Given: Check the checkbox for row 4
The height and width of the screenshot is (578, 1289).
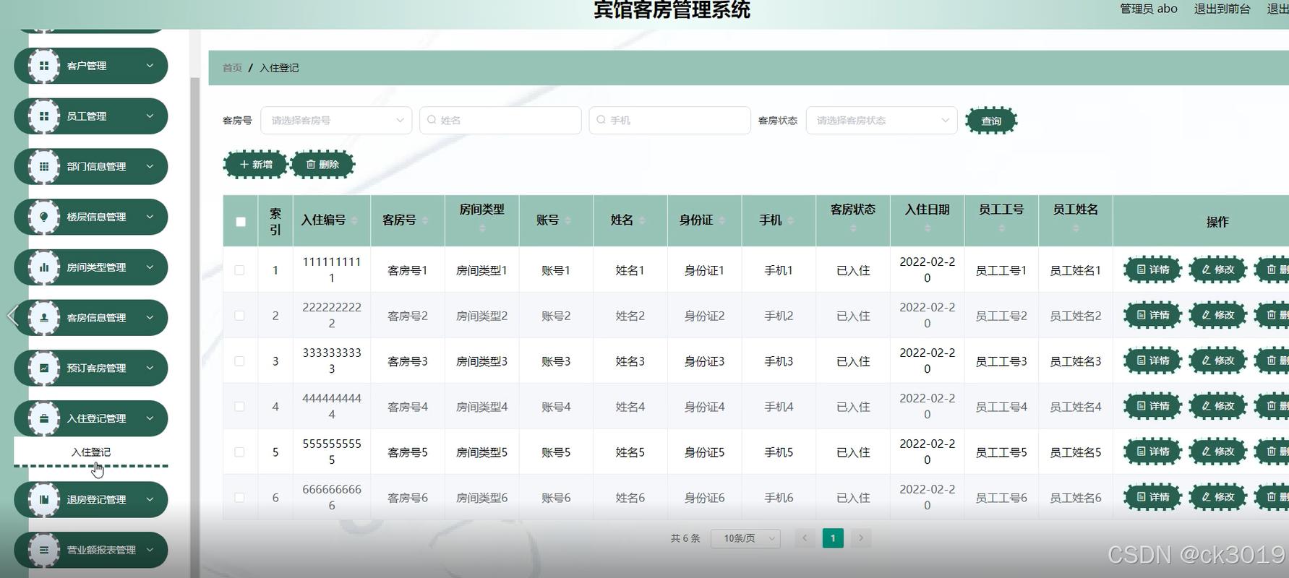Looking at the screenshot, I should (239, 407).
